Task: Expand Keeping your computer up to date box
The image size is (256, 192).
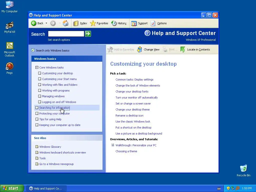Action: point(37,125)
